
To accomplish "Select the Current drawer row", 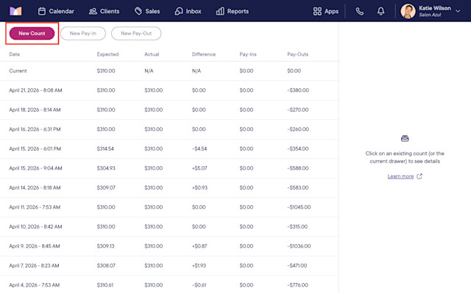I will 169,71.
